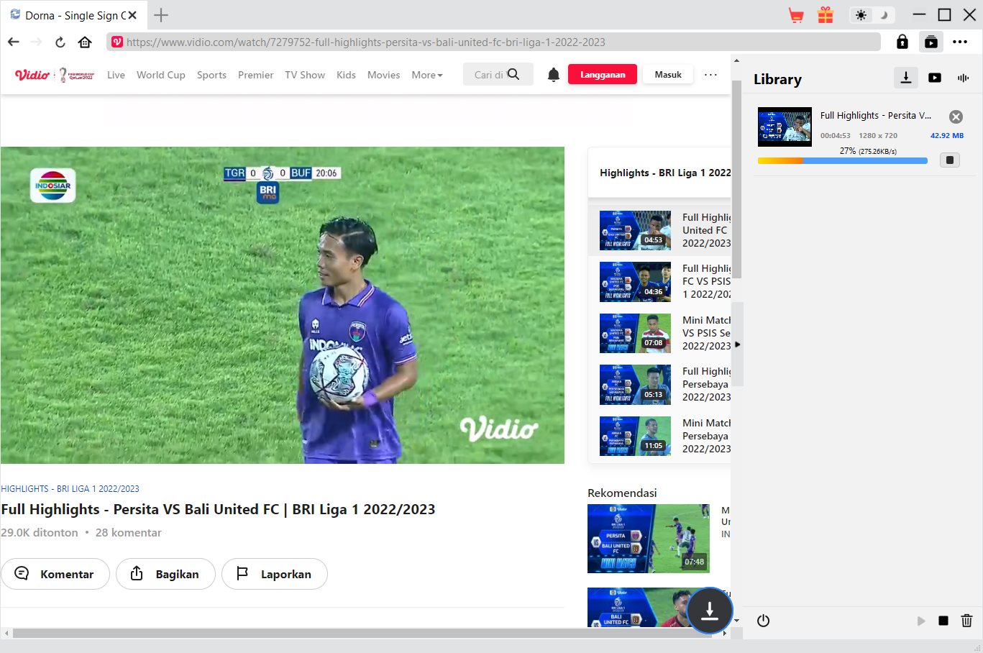Click the trash icon in Library footer
Viewport: 983px width, 653px height.
coord(966,621)
